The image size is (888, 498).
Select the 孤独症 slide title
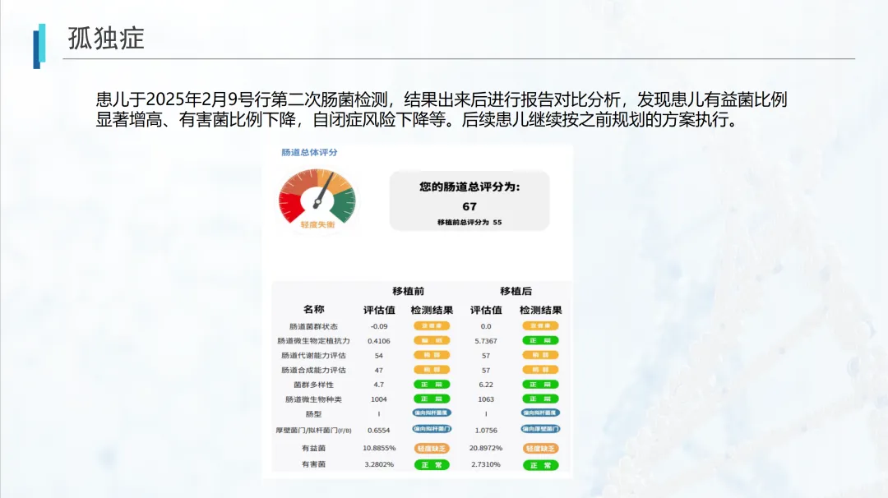click(x=106, y=38)
